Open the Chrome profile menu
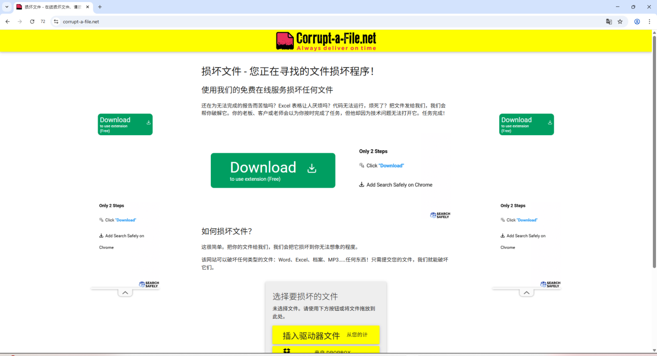 [637, 21]
